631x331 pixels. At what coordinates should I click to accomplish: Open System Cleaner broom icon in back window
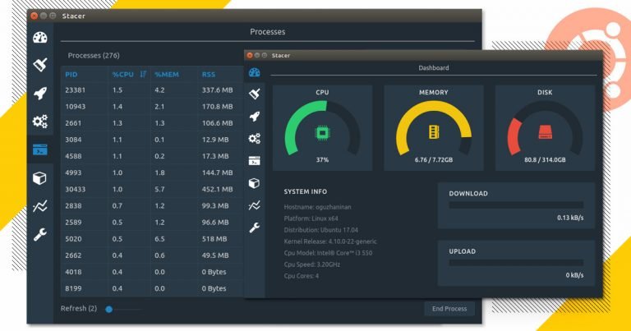point(40,65)
